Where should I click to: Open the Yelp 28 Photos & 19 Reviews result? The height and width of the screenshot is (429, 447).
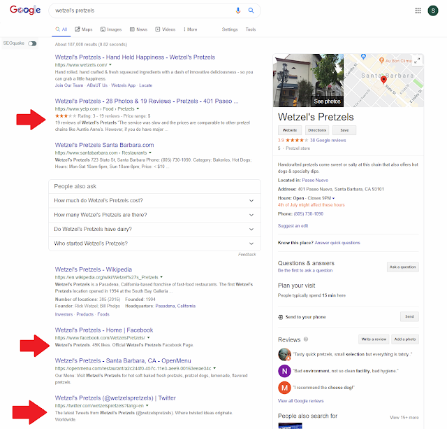pos(147,101)
